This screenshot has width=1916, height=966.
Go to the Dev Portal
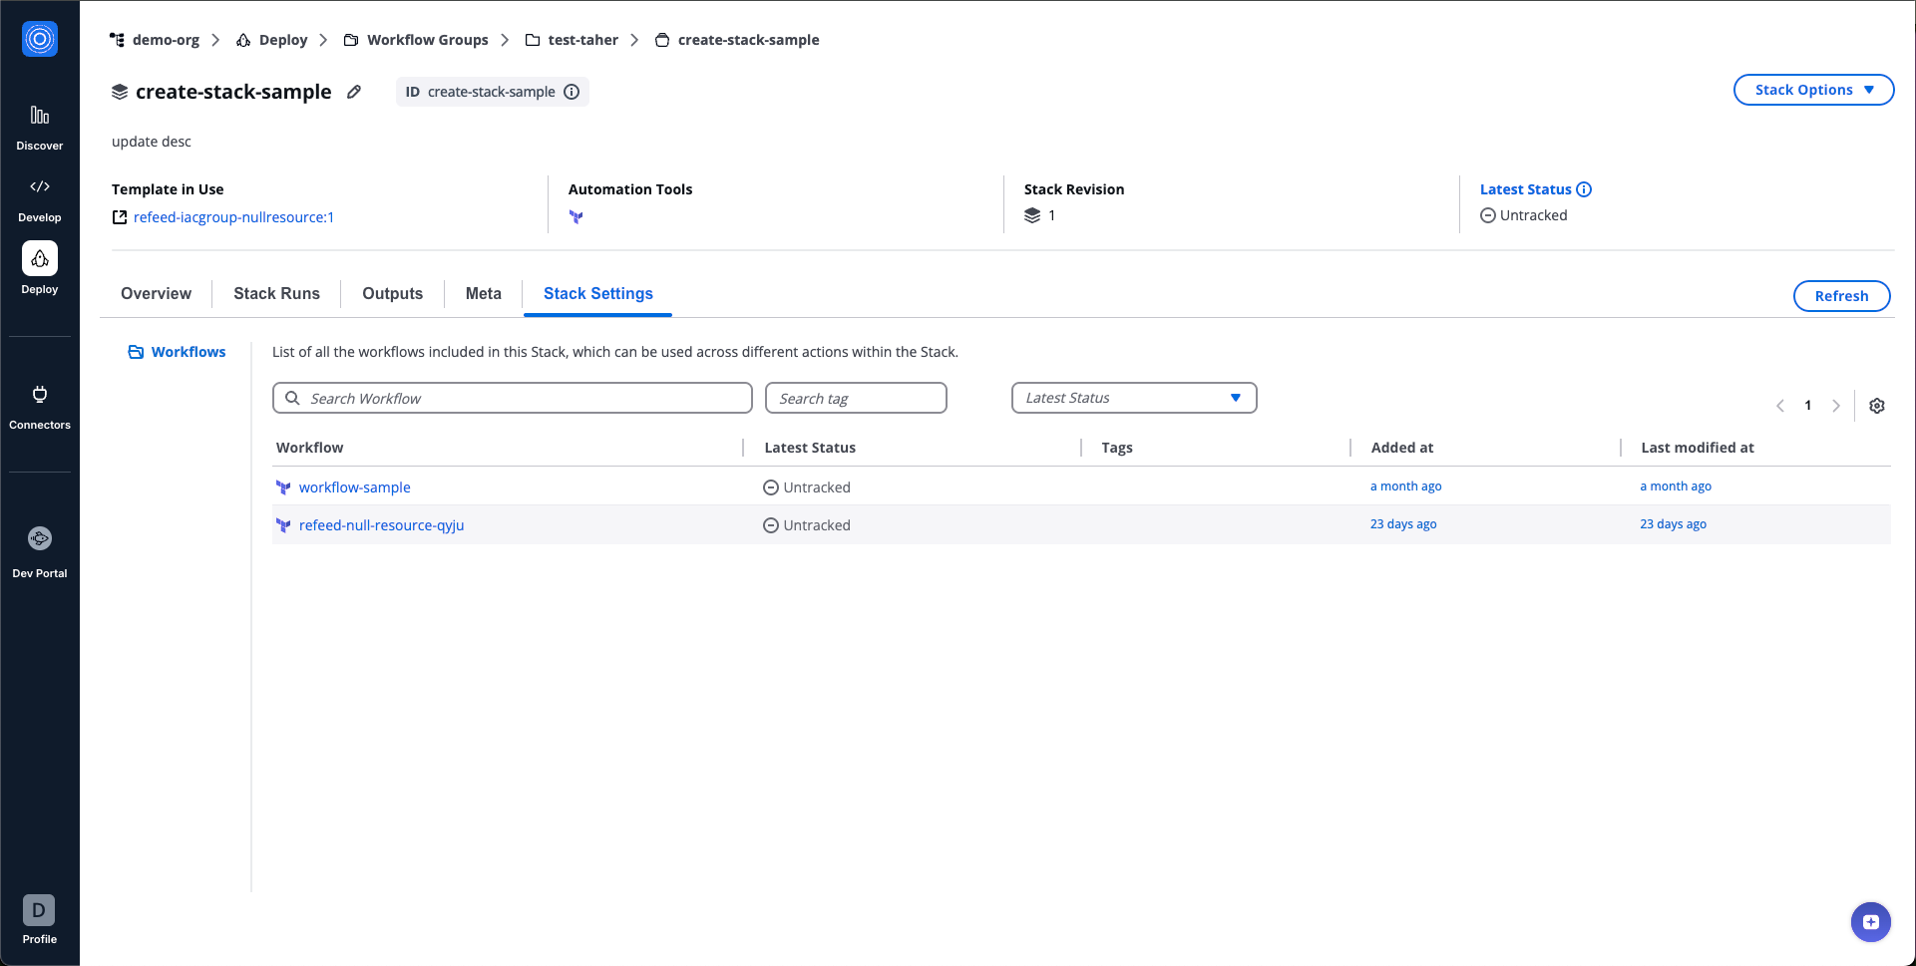point(40,548)
